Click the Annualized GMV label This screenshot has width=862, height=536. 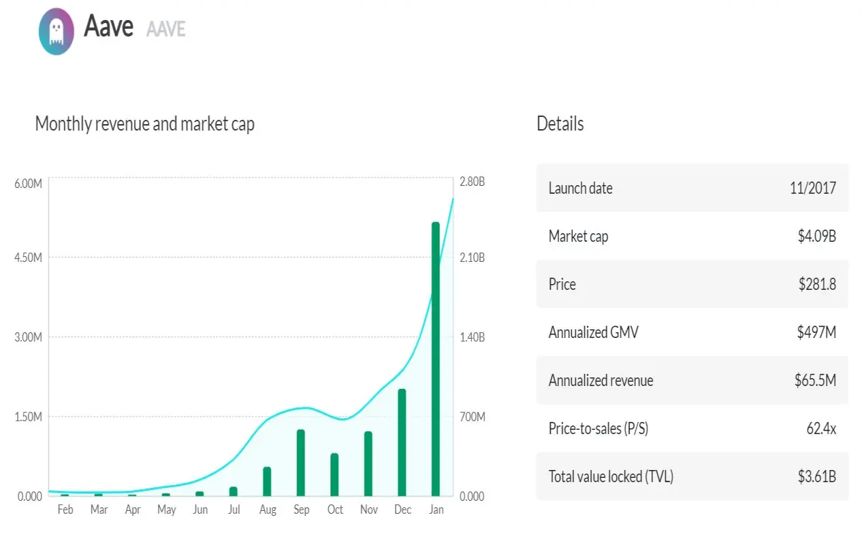[593, 332]
